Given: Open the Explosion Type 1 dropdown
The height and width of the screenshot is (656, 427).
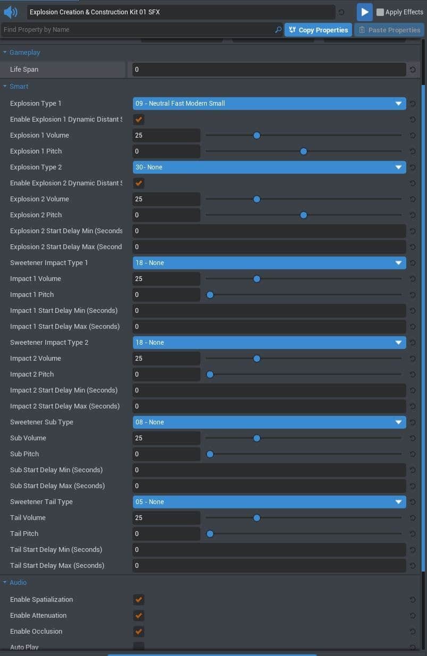Looking at the screenshot, I should [269, 104].
